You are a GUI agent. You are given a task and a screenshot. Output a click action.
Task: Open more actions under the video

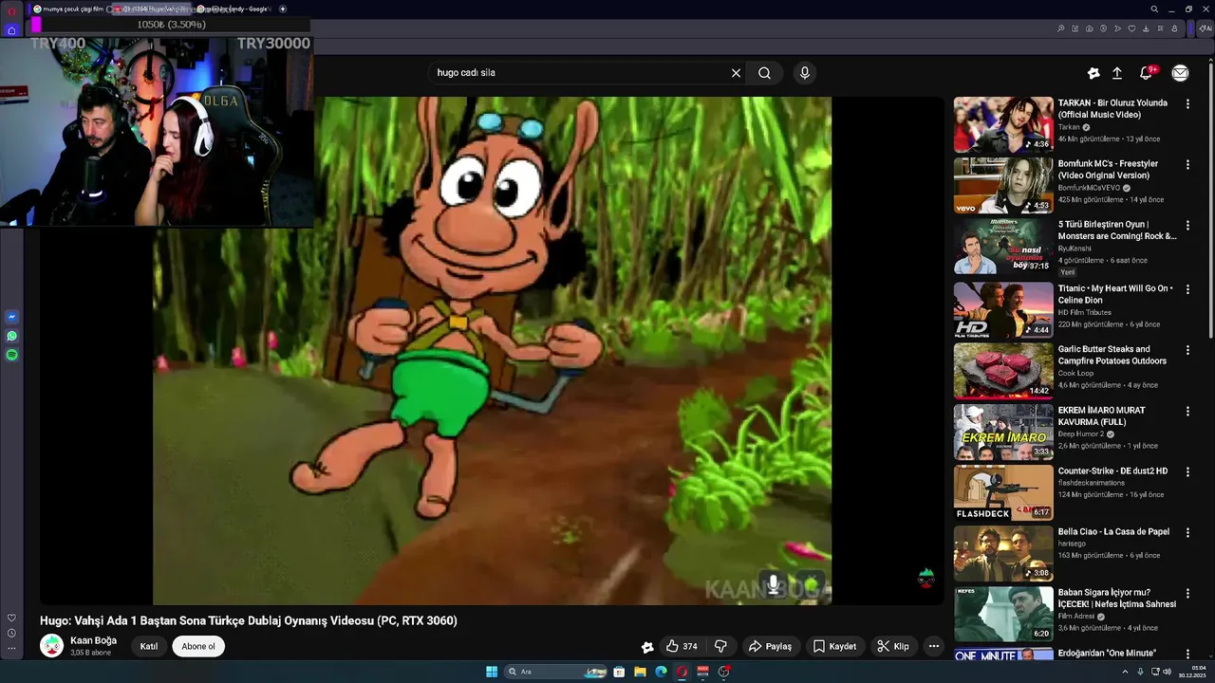click(934, 646)
